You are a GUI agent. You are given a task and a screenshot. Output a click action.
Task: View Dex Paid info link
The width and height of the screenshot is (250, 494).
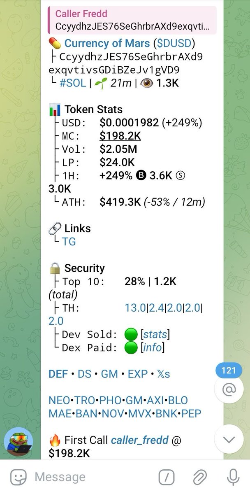153,347
